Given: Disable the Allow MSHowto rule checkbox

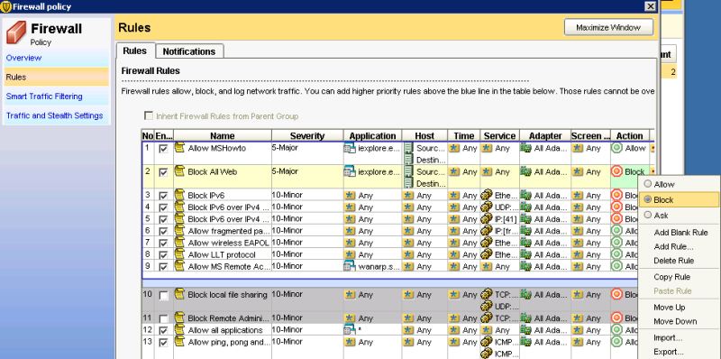Looking at the screenshot, I should click(x=163, y=149).
